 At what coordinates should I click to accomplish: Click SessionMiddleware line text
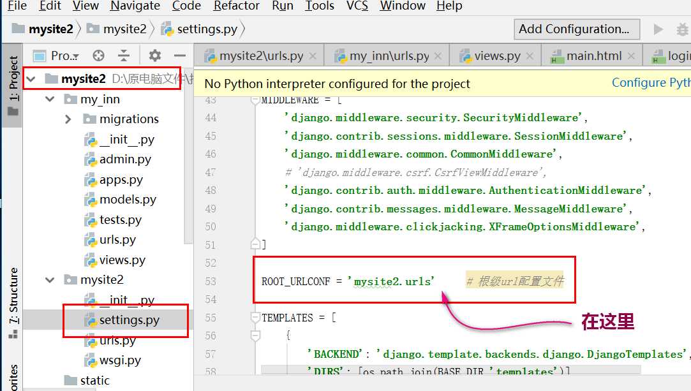(x=459, y=136)
